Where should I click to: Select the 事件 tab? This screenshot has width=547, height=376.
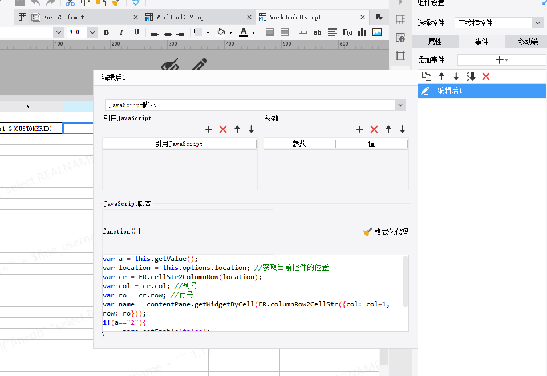point(481,42)
